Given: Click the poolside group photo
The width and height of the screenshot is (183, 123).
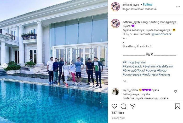Looking at the screenshot, I should (x=54, y=61).
